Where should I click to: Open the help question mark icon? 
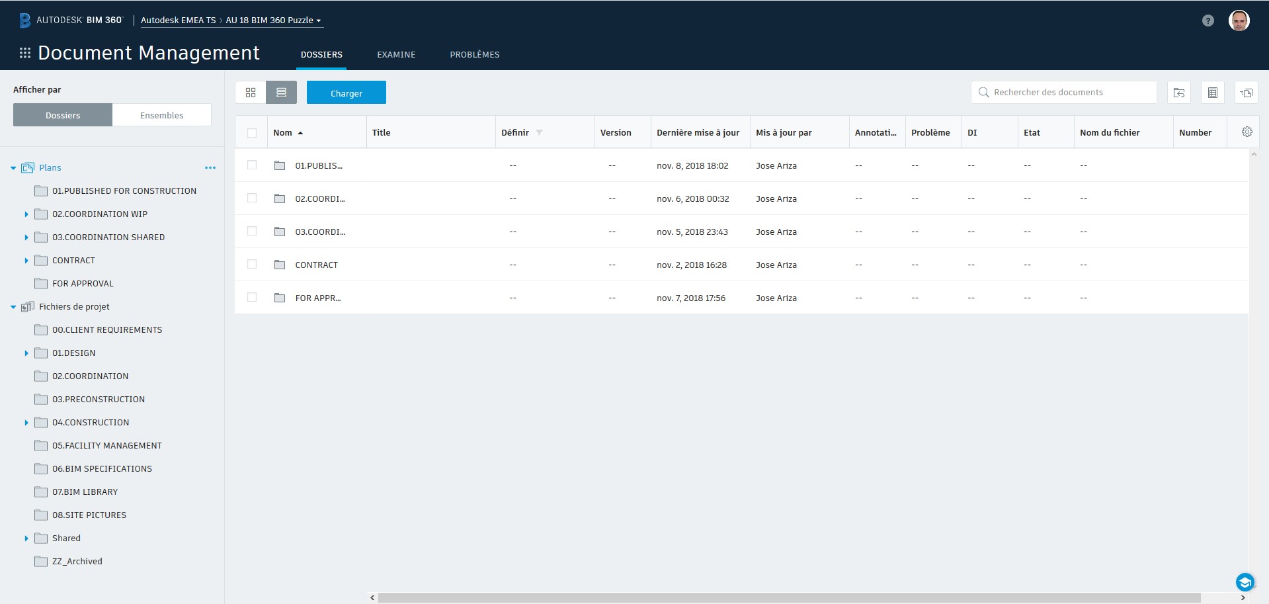tap(1208, 21)
